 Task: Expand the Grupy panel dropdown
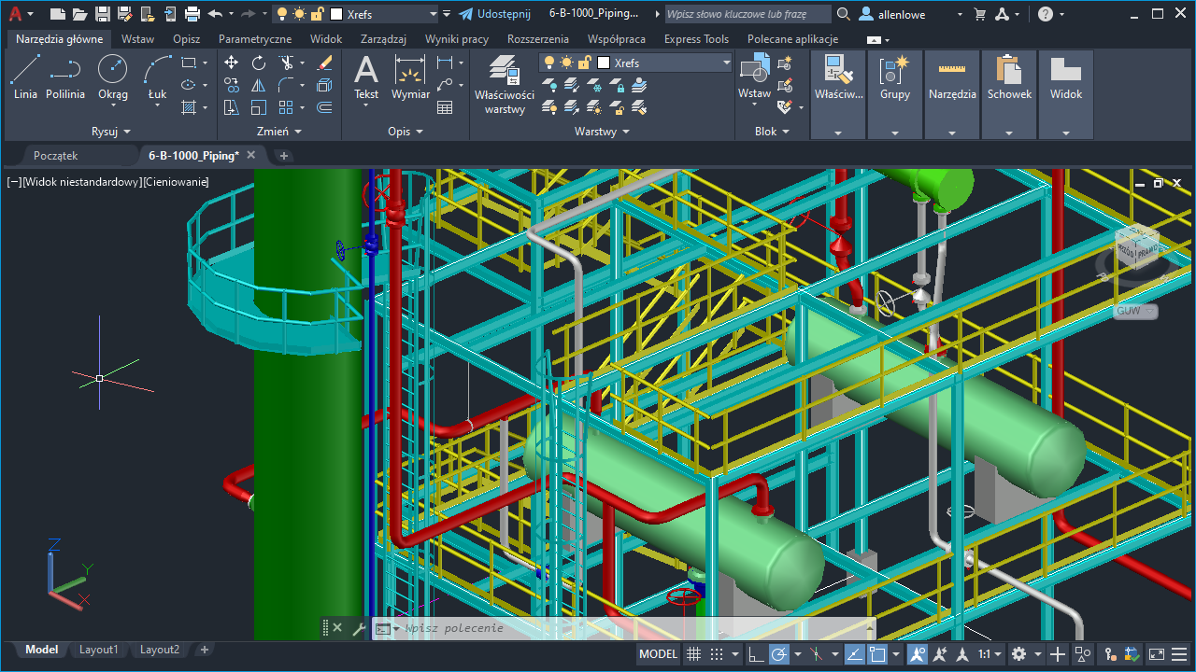click(894, 133)
